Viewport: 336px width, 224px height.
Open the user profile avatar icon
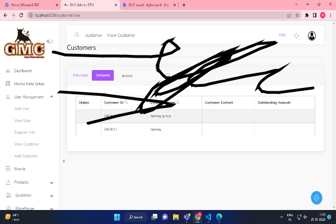[312, 35]
